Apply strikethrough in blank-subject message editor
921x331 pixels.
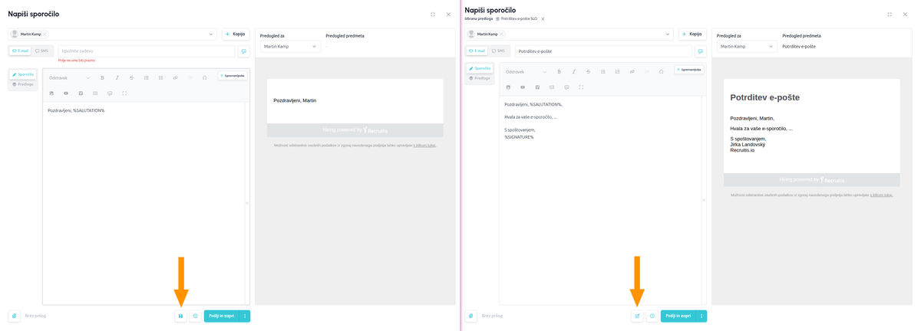pos(131,77)
